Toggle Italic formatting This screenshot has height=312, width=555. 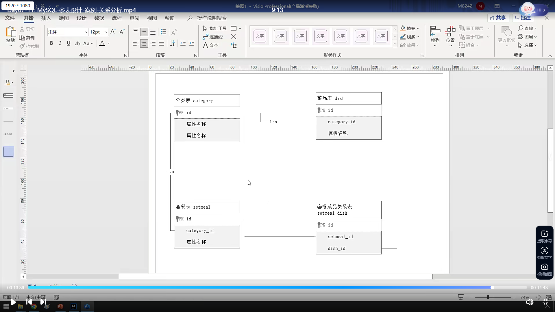click(x=60, y=43)
